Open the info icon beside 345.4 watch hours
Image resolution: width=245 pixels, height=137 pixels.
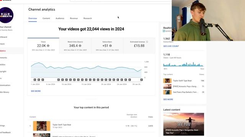[x=80, y=46]
